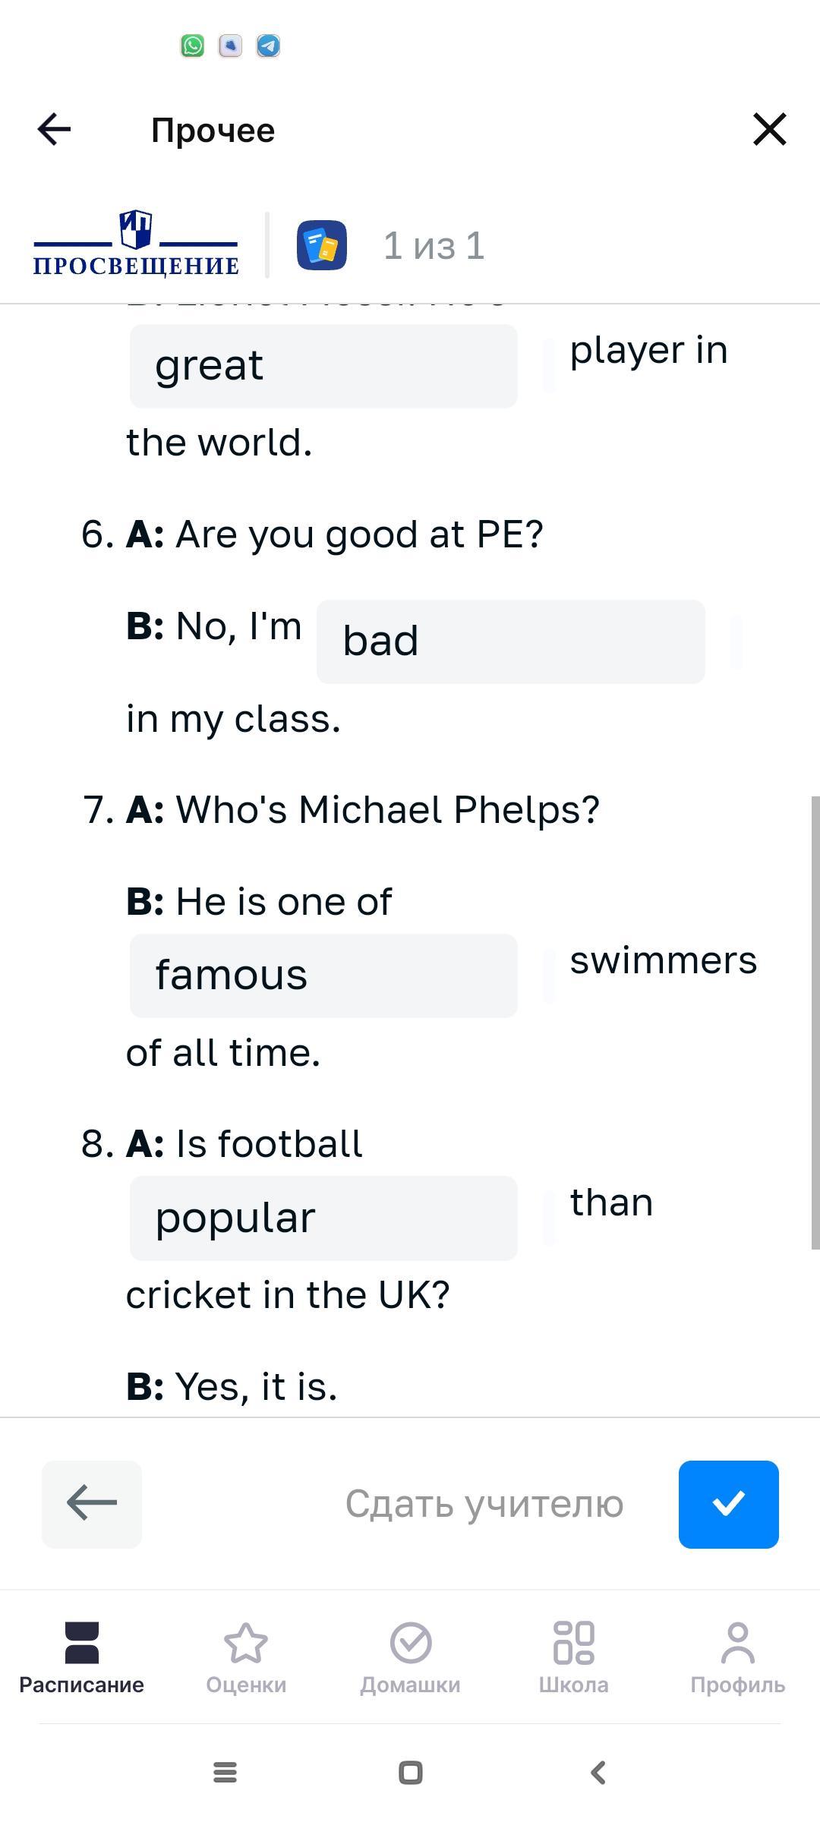Edit the answer field containing 'famous'
The height and width of the screenshot is (1822, 820).
pyautogui.click(x=323, y=976)
